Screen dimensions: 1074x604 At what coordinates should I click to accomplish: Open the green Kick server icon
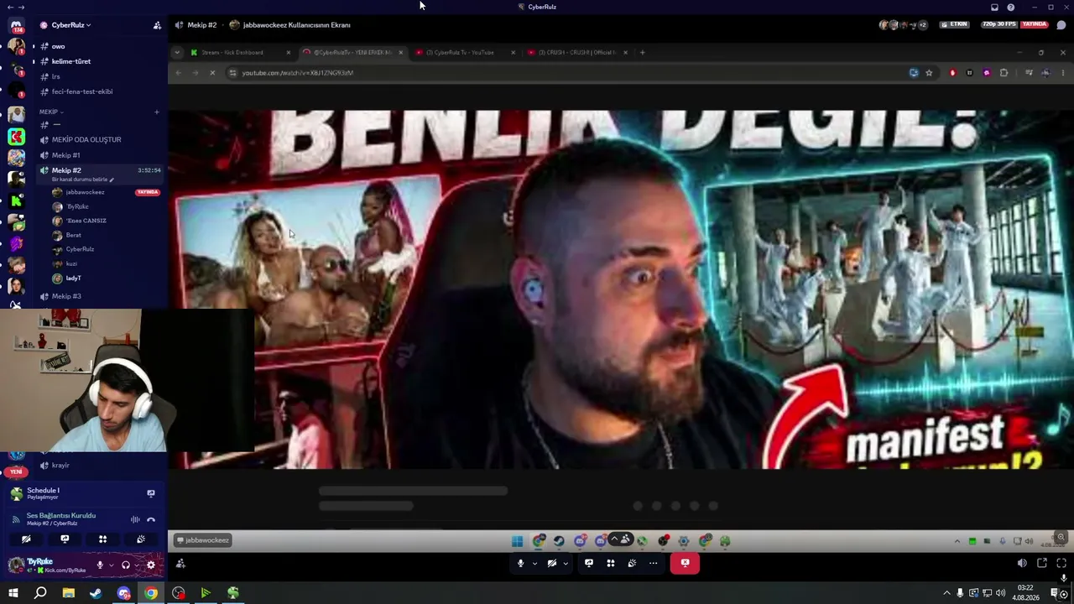click(16, 200)
